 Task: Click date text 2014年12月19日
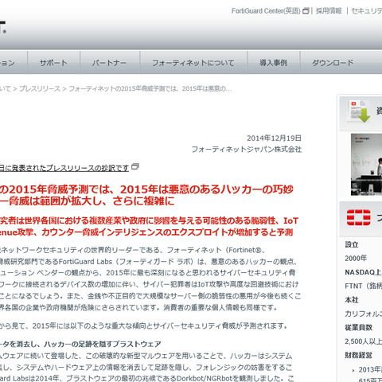pos(274,138)
